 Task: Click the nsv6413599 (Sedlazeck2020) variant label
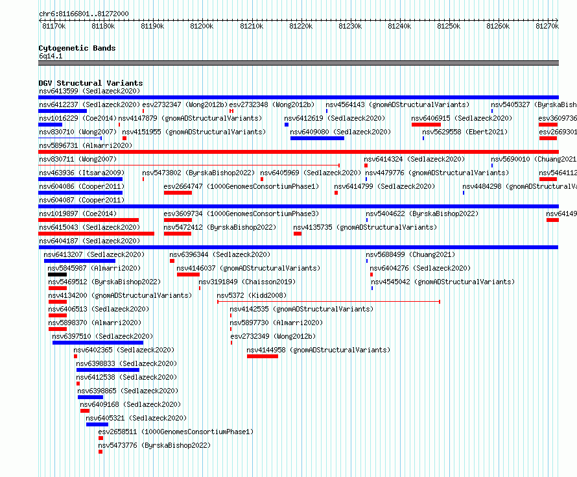coord(89,91)
